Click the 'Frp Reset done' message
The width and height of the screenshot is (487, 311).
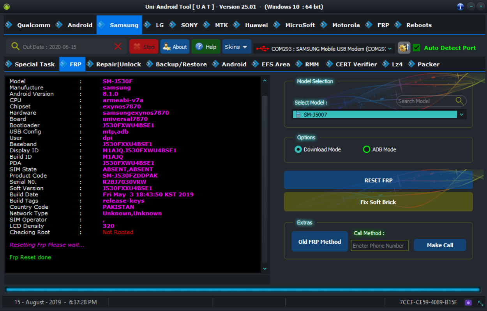30,257
